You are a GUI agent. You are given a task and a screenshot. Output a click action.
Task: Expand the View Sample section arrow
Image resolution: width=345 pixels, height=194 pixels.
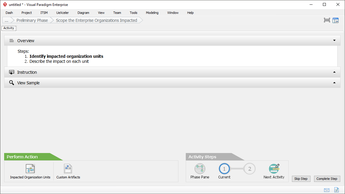point(334,83)
